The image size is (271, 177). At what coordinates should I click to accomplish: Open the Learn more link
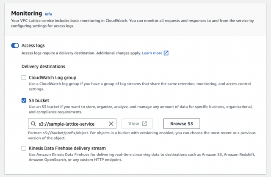click(x=152, y=53)
